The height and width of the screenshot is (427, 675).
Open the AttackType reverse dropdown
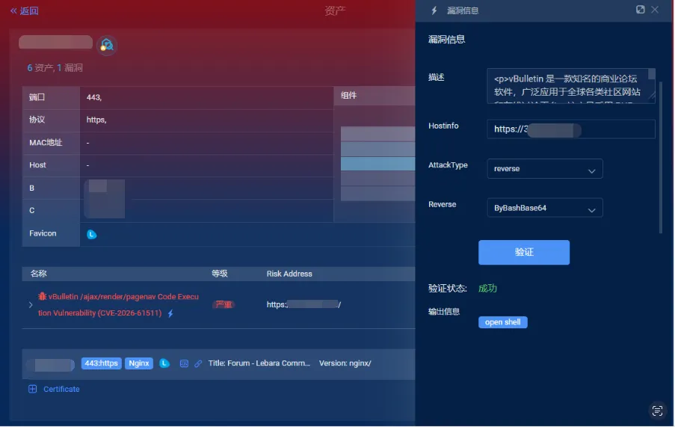tap(545, 169)
